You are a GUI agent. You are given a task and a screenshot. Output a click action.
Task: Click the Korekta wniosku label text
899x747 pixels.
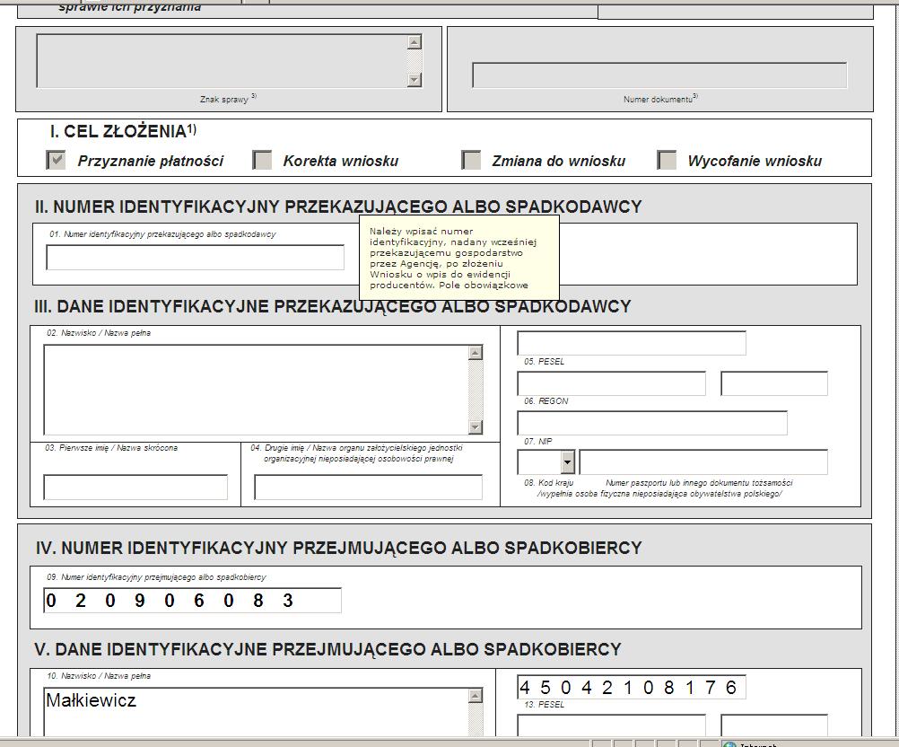[341, 161]
